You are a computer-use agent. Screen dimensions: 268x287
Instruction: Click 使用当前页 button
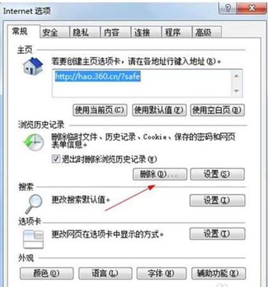pos(100,110)
